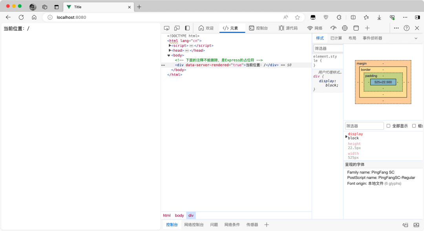Open the favorites list
Screen dimensions: 424x231
click(x=366, y=17)
